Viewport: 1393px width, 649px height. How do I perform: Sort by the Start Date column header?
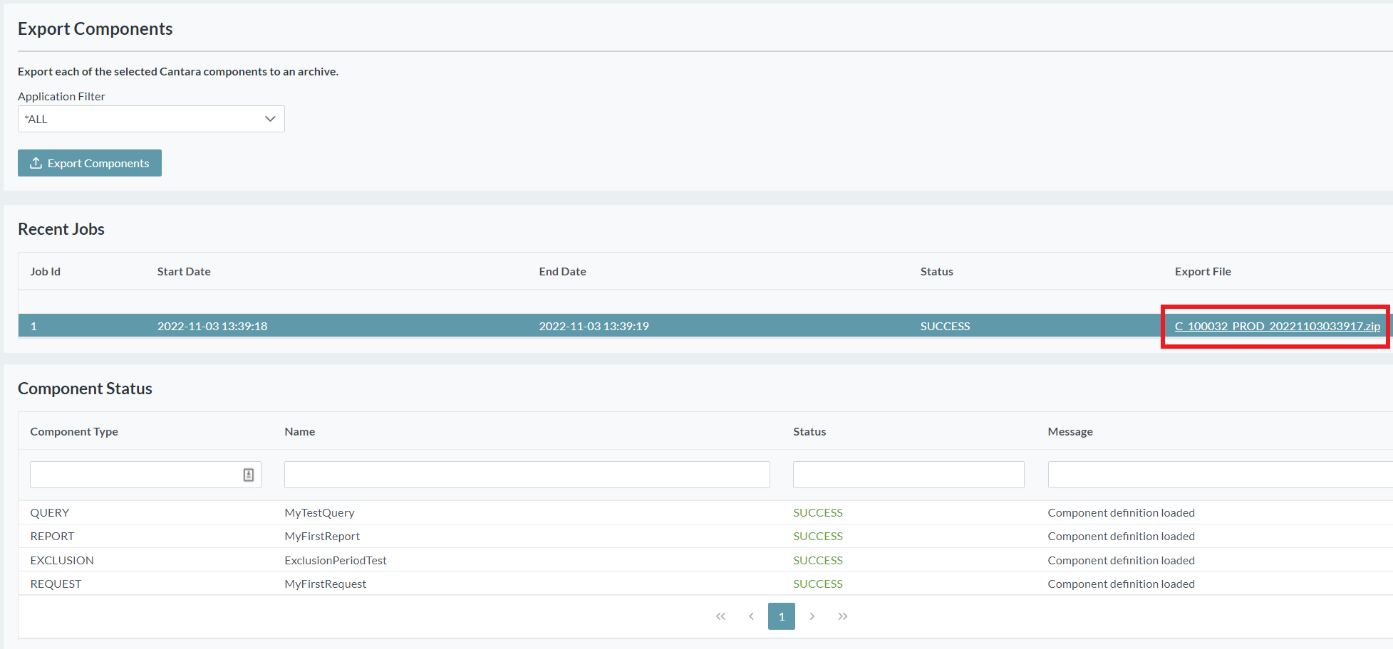(183, 271)
